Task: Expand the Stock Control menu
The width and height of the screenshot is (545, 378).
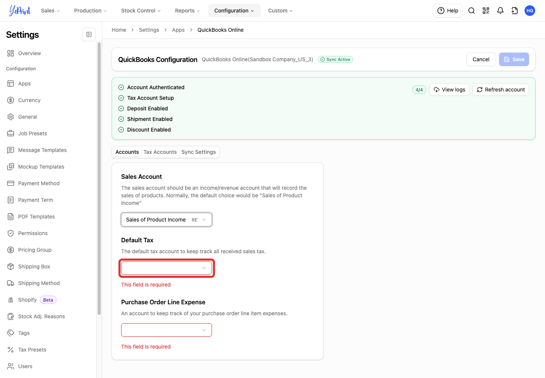Action: tap(141, 11)
